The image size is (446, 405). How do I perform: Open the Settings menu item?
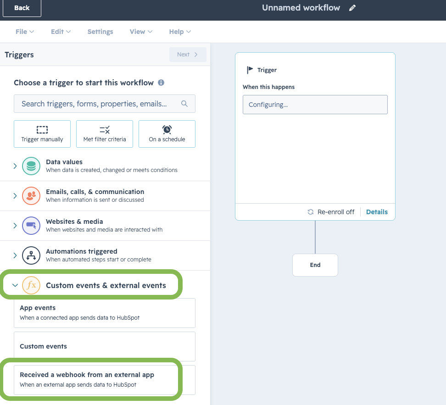click(100, 32)
